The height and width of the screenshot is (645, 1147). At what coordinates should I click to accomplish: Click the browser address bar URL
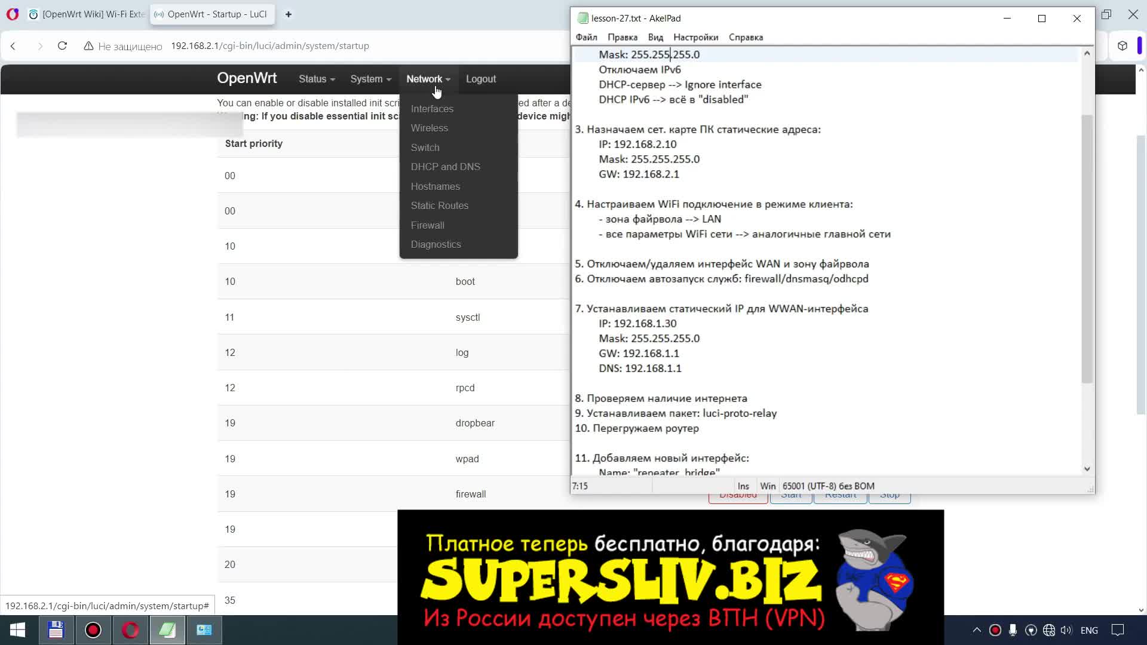[x=270, y=46]
